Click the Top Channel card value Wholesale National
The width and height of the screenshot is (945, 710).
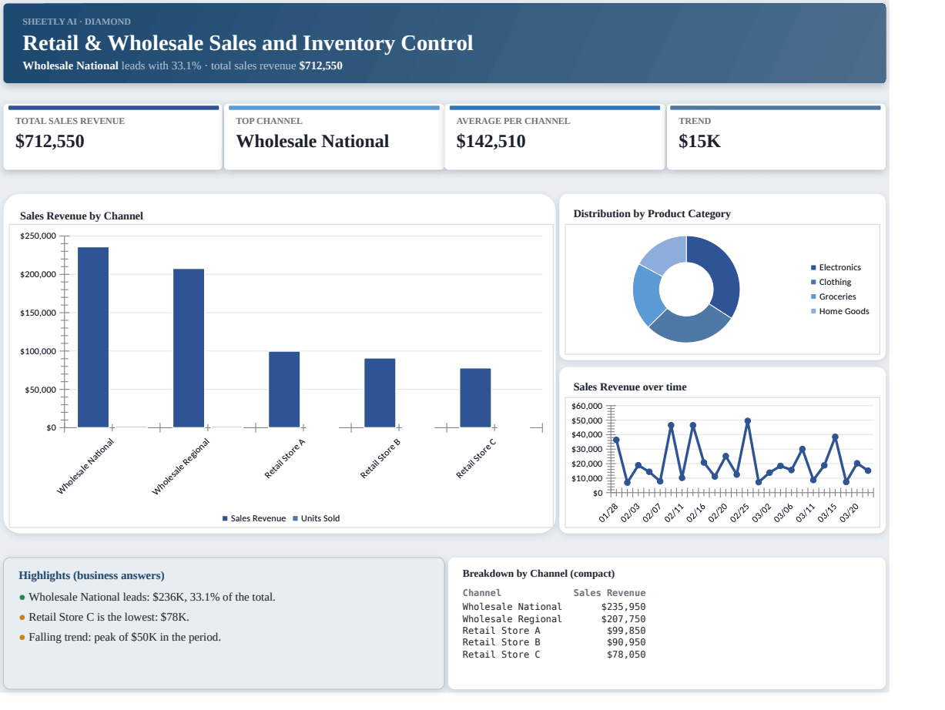(312, 142)
